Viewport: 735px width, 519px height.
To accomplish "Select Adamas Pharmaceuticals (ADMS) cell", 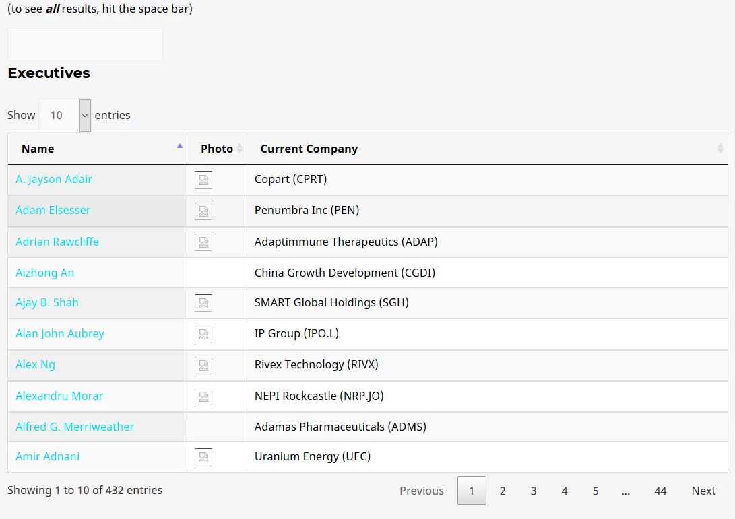I will pos(487,427).
